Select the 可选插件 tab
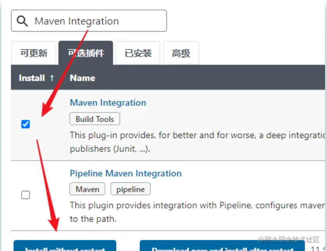 [86, 53]
